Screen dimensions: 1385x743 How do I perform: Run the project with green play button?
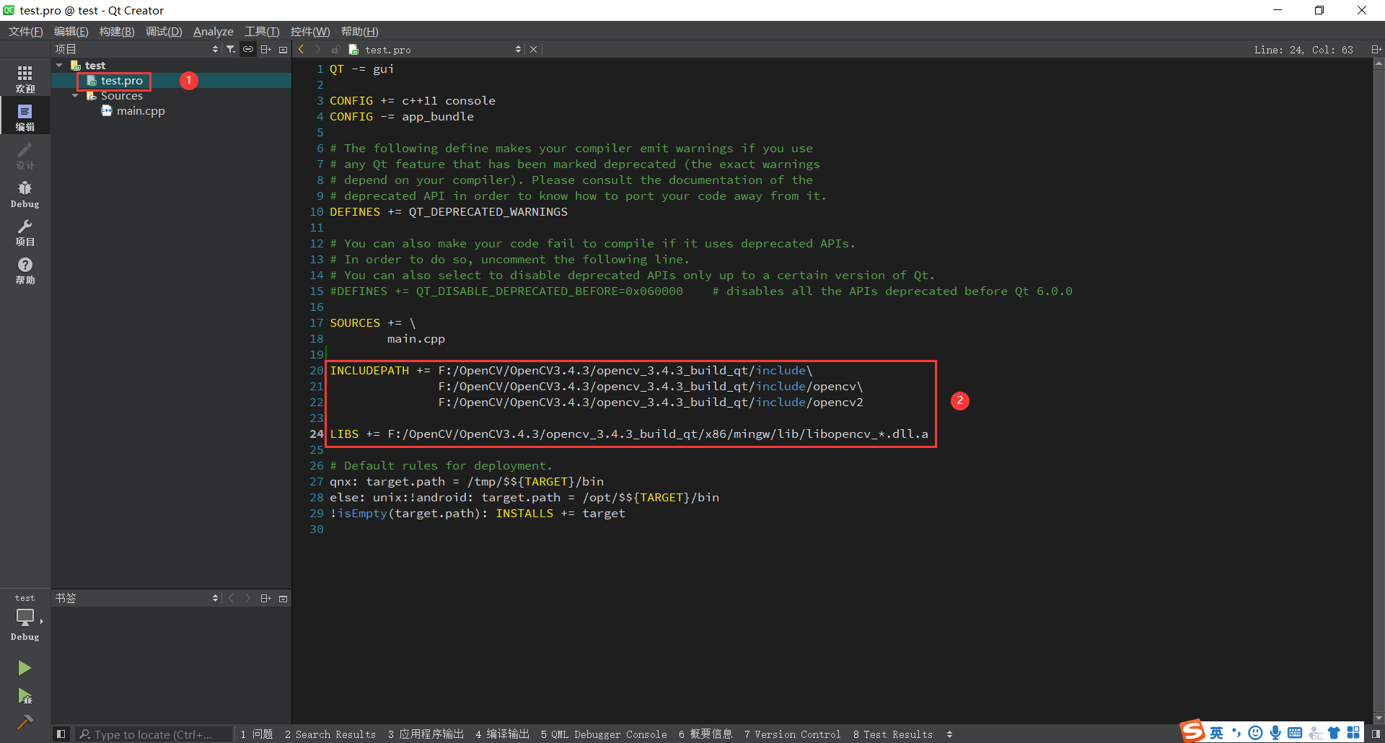click(x=25, y=668)
